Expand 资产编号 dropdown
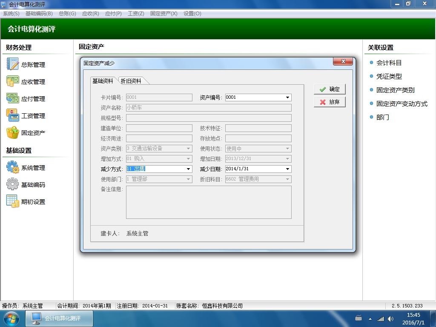Image resolution: width=436 pixels, height=327 pixels. coord(287,98)
